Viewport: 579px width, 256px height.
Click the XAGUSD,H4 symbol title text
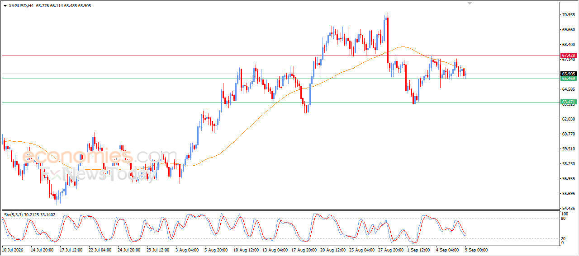21,6
